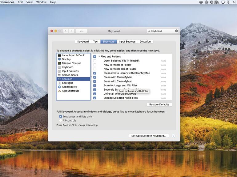
Task: Click the Display category icon
Action: tap(59, 59)
